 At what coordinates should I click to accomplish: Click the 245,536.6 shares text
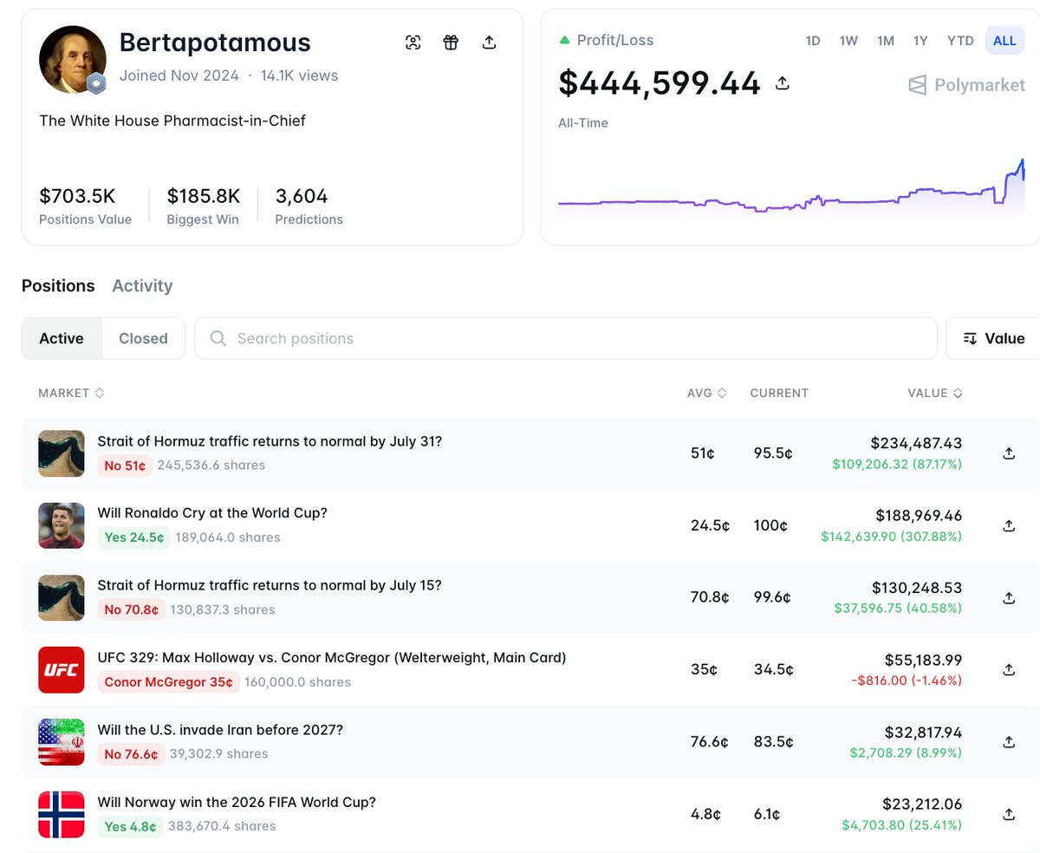211,466
